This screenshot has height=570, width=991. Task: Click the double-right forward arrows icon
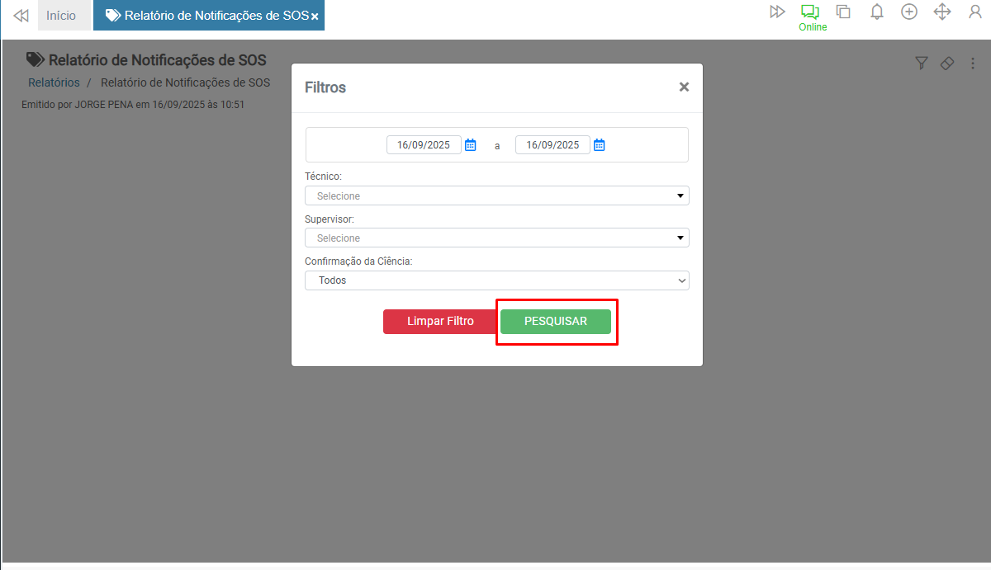pos(777,12)
